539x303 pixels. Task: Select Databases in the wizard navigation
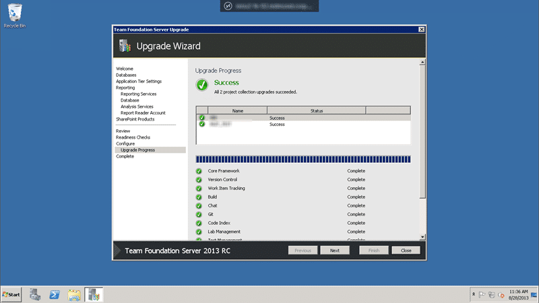(x=126, y=75)
